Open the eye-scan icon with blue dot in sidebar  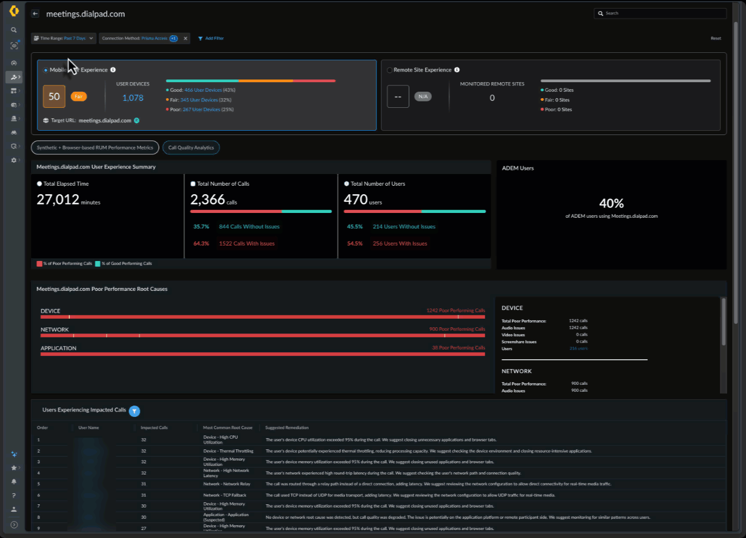14,46
